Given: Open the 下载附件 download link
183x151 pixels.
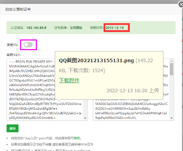Looking at the screenshot, I should [x=69, y=80].
